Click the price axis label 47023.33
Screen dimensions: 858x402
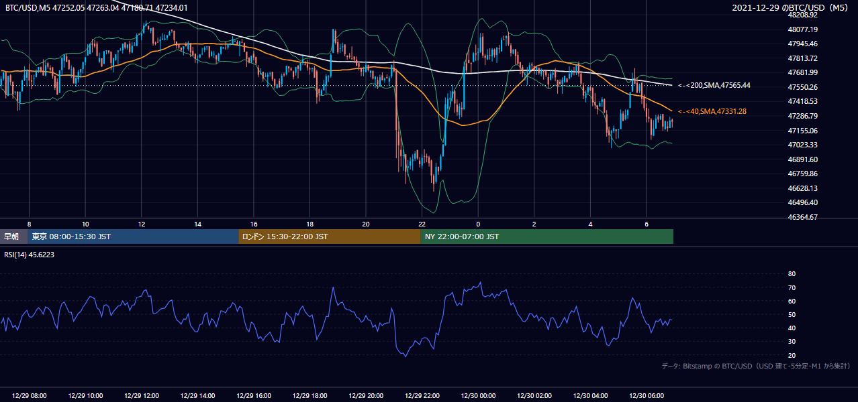coord(802,145)
